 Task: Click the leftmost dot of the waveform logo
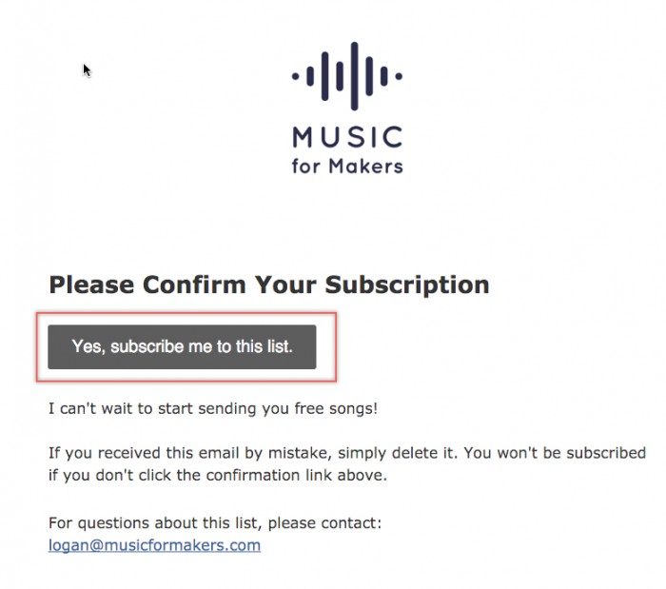pos(295,75)
